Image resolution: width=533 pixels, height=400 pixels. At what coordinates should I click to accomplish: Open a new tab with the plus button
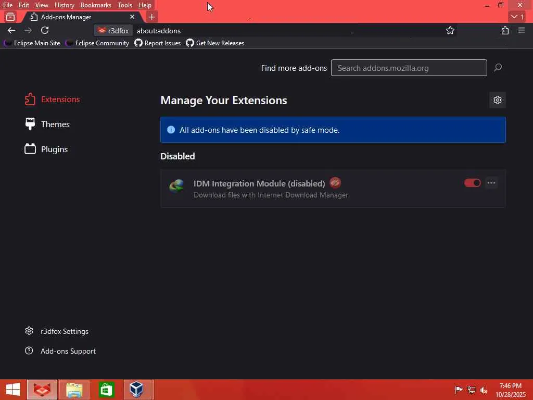click(151, 17)
